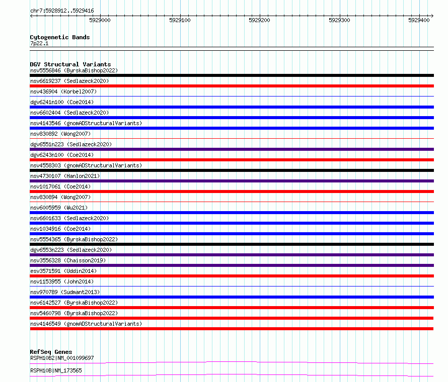Viewport: 448px width, 382px height.
Task: Click the black bar for nsv4558303
Action: 232,170
